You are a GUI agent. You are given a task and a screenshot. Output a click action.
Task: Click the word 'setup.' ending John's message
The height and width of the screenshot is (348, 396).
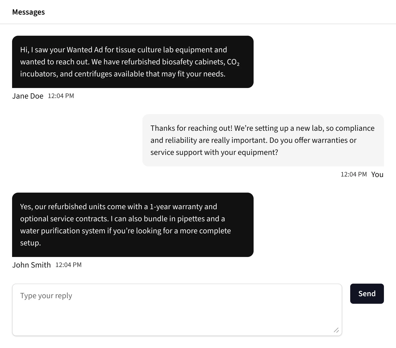(30, 243)
